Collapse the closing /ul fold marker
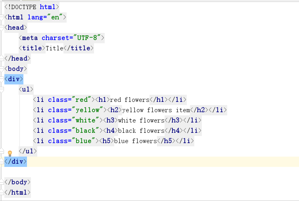 pyautogui.click(x=2, y=151)
